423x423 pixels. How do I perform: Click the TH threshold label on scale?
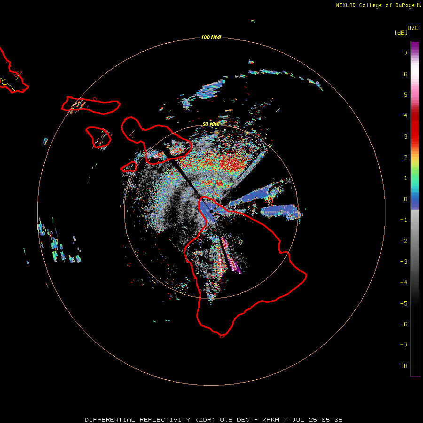tap(404, 366)
